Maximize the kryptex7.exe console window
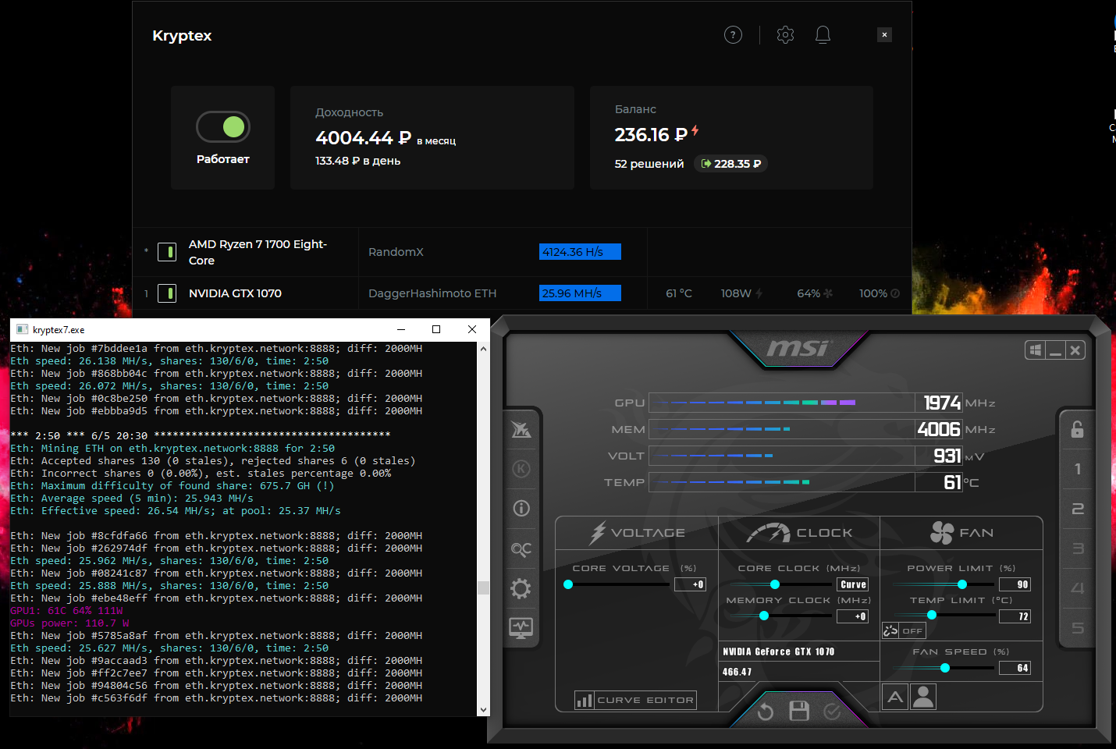Screen dimensions: 1116x749 [436, 329]
